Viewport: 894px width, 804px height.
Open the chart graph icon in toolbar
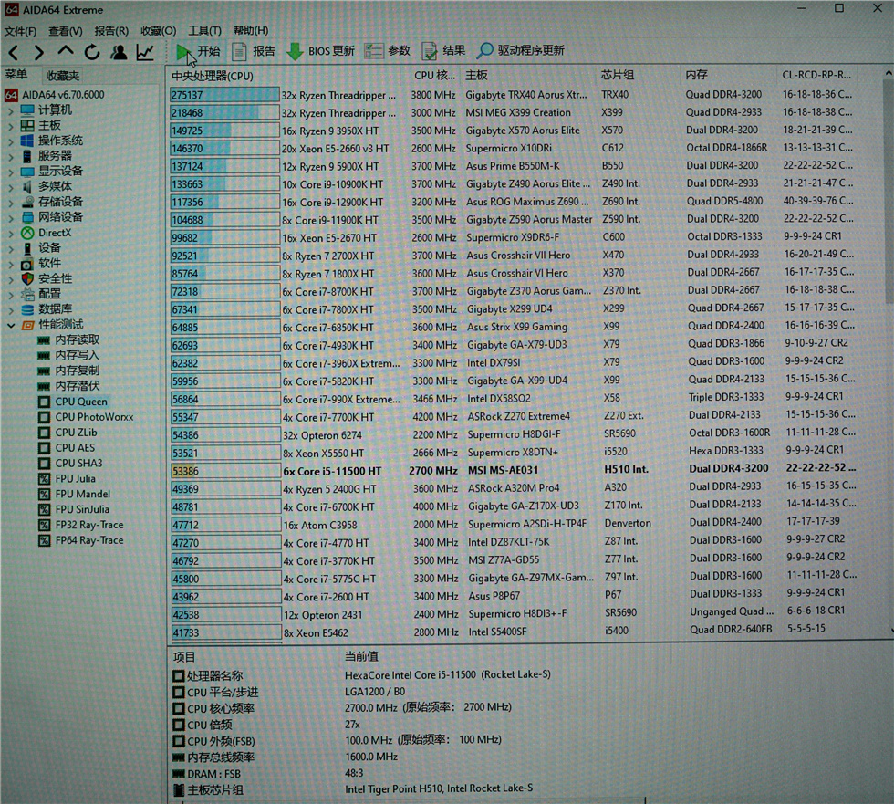tap(145, 52)
